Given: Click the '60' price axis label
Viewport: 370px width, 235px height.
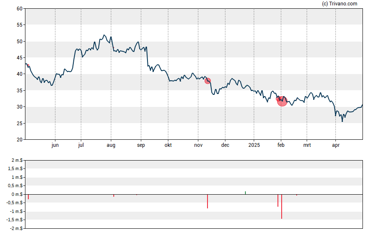Looking at the screenshot, I should point(20,9).
